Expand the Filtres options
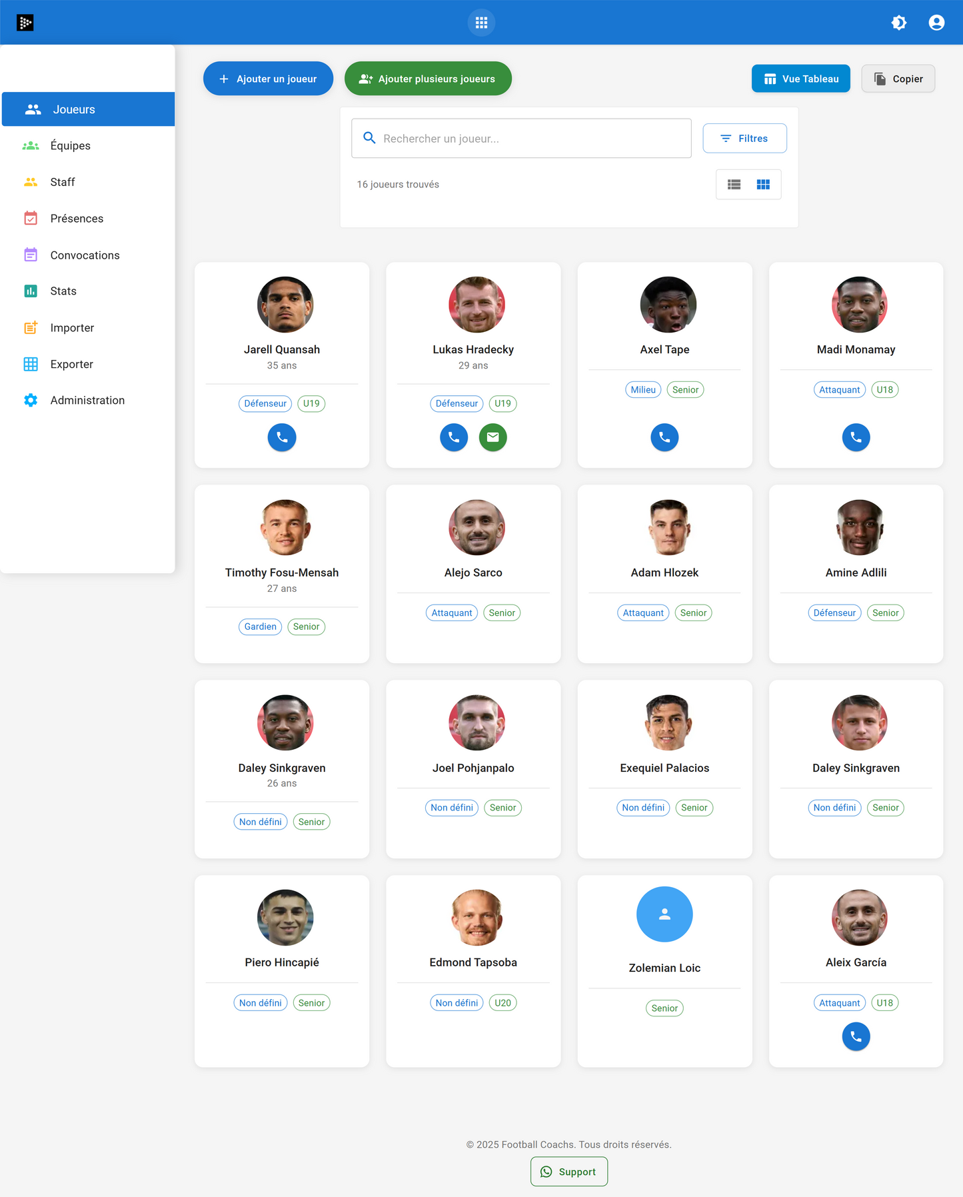The image size is (963, 1197). coord(744,139)
